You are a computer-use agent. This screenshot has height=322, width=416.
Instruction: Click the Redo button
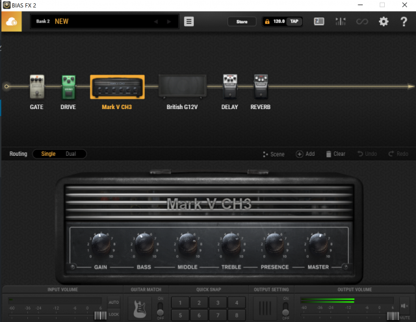tap(398, 154)
